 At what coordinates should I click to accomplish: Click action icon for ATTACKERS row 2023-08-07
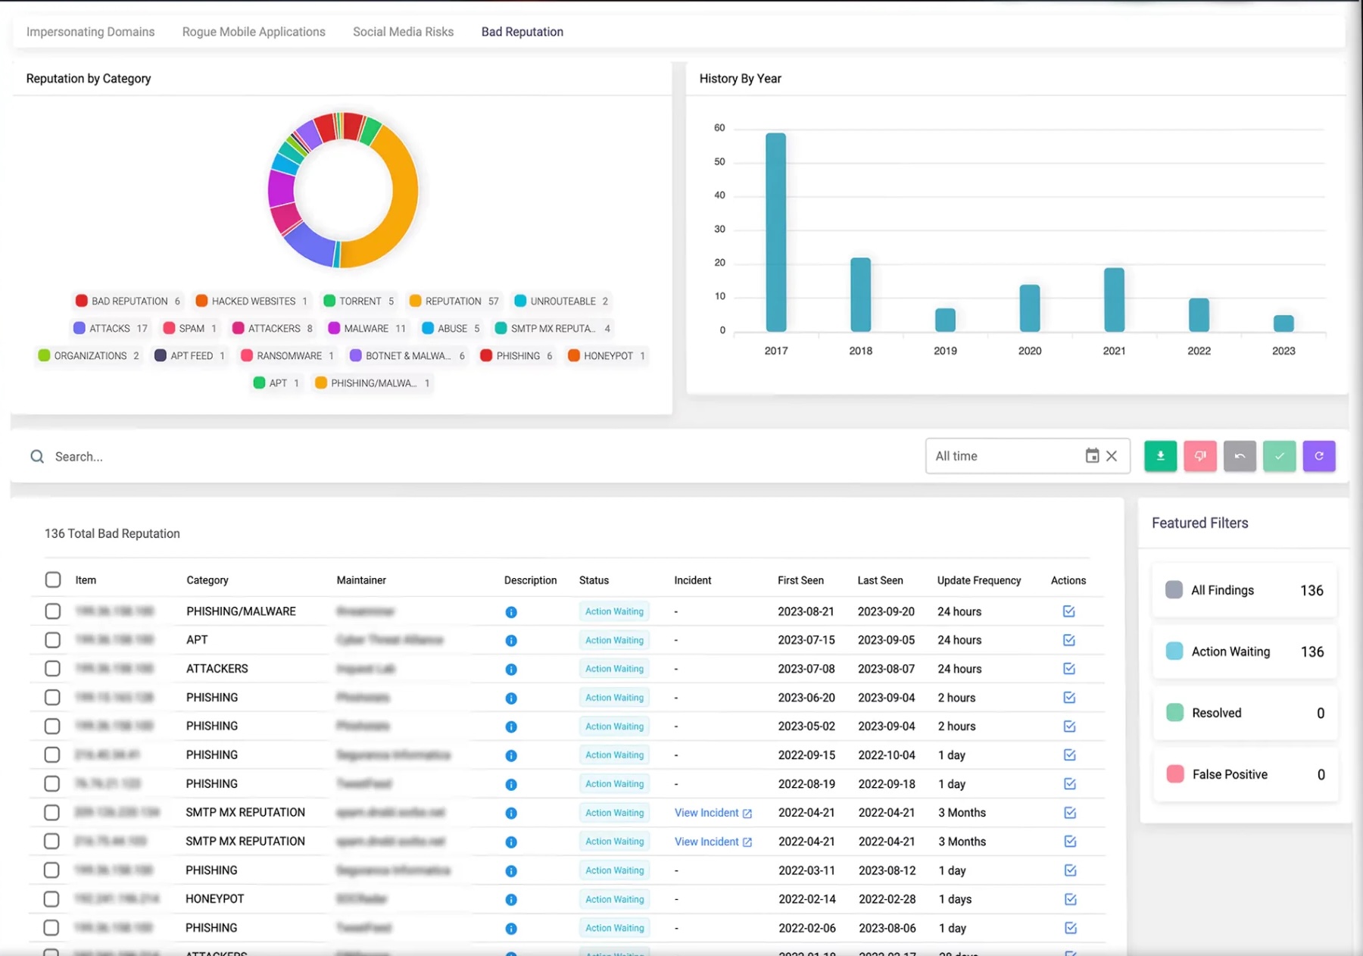[x=1069, y=669]
